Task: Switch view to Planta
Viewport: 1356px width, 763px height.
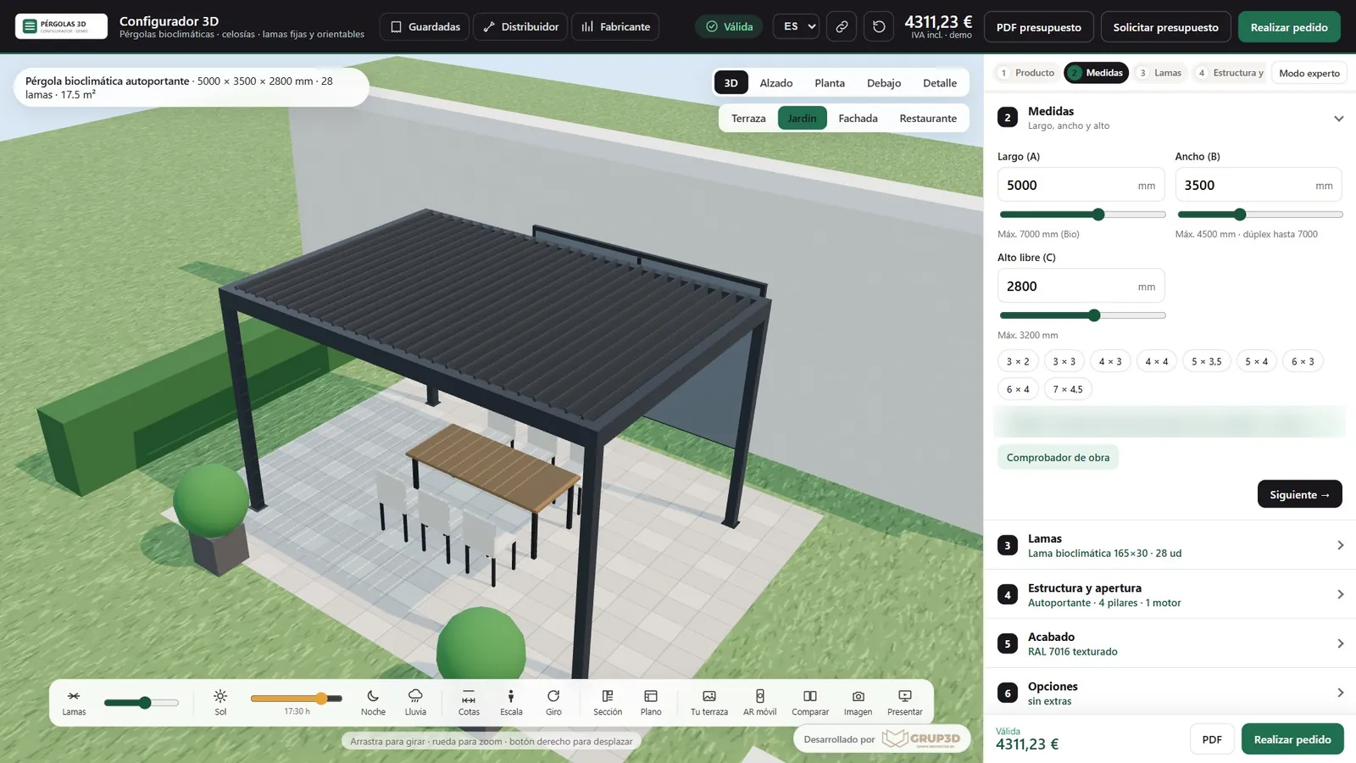Action: pyautogui.click(x=830, y=83)
